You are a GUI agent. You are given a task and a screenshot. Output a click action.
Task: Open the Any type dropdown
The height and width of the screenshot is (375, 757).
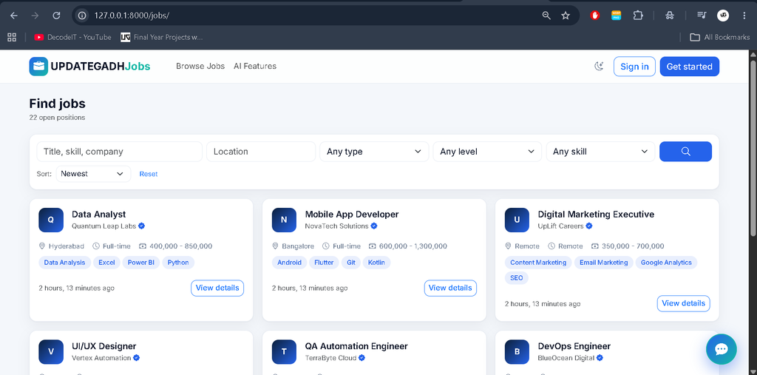coord(374,151)
